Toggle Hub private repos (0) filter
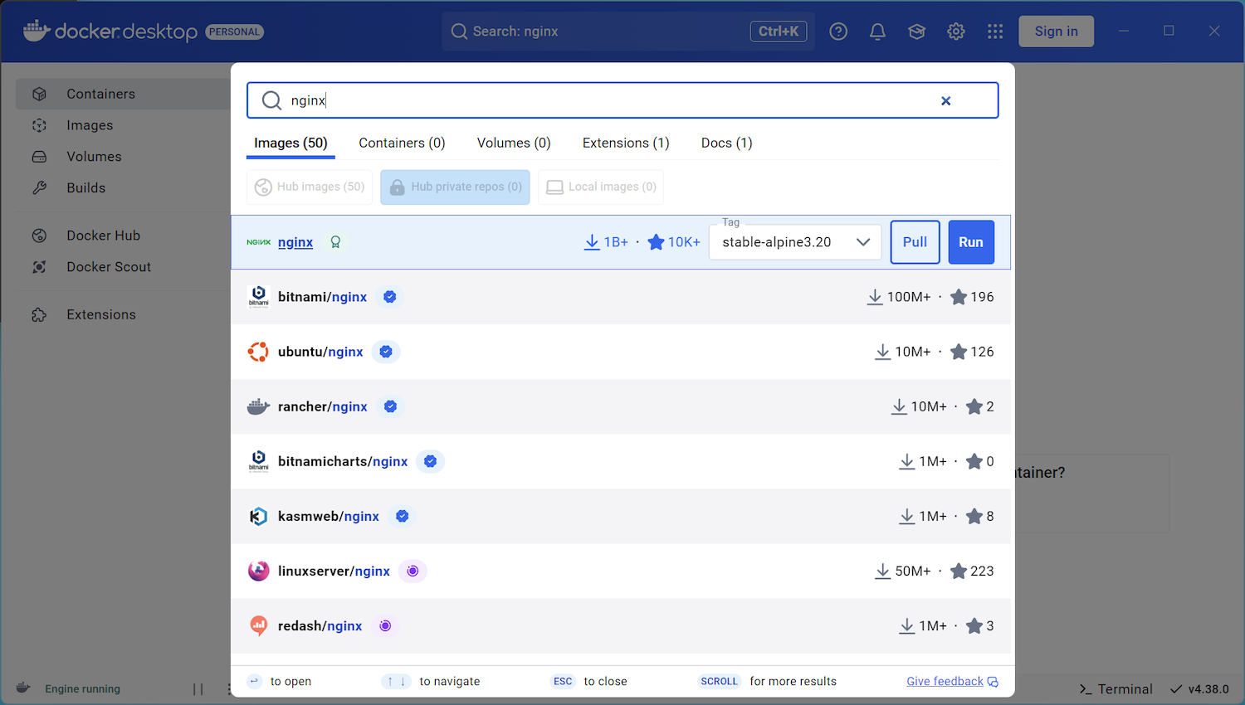 [456, 187]
